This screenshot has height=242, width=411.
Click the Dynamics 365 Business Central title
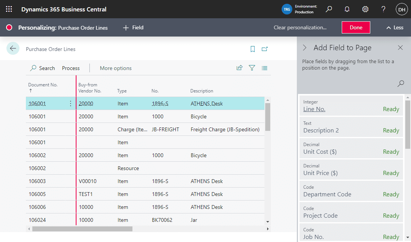(64, 9)
